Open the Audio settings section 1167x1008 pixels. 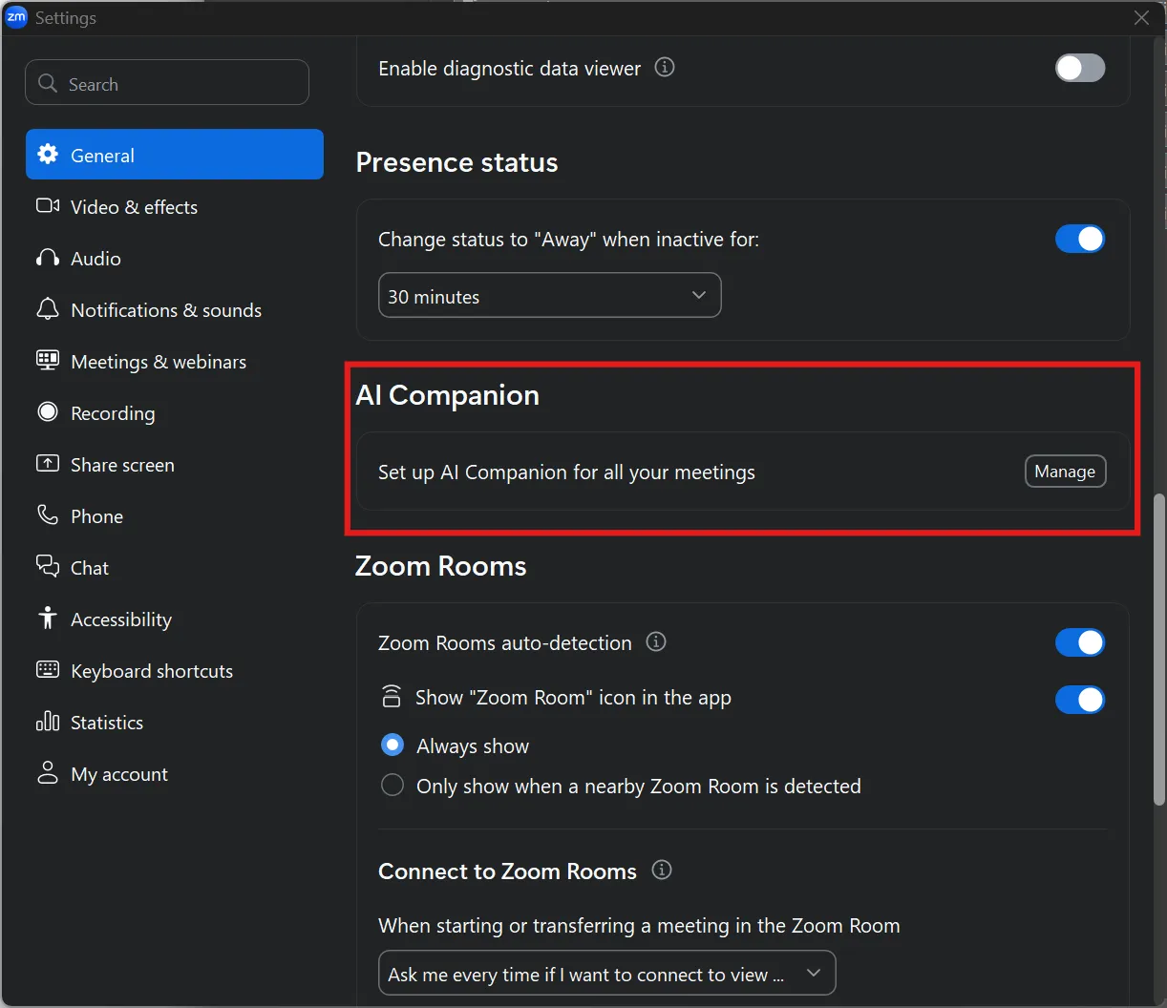(x=175, y=258)
